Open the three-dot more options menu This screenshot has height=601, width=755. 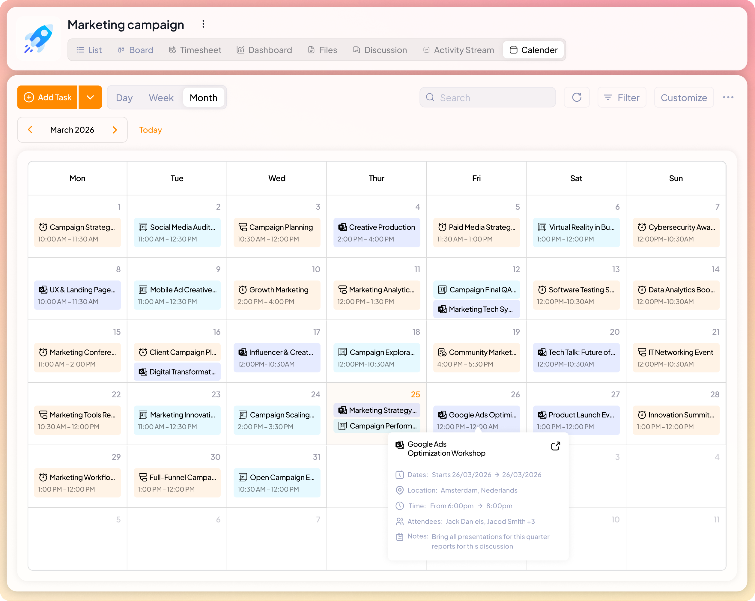click(x=728, y=97)
